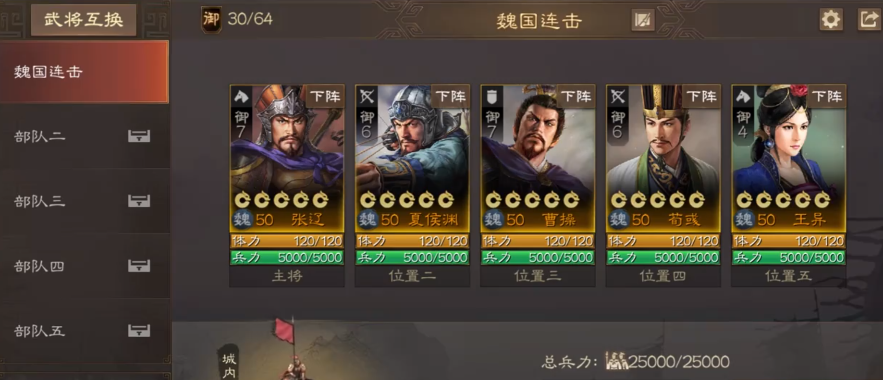Expand the 部队二 storage icon
Image resolution: width=883 pixels, height=380 pixels.
pos(139,136)
